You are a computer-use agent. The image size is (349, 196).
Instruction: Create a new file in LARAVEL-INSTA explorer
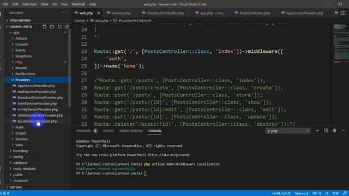point(45,27)
